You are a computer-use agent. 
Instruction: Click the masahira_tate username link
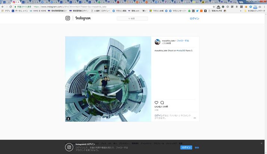168,41
